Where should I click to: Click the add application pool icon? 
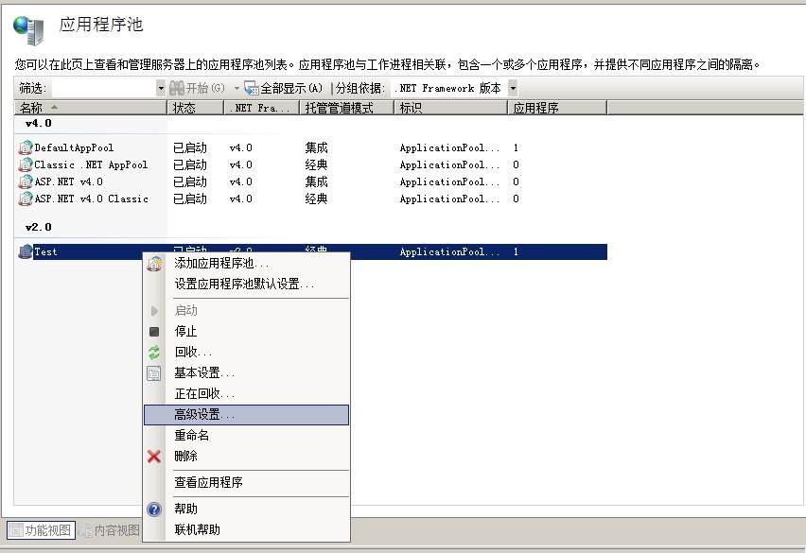point(154,264)
